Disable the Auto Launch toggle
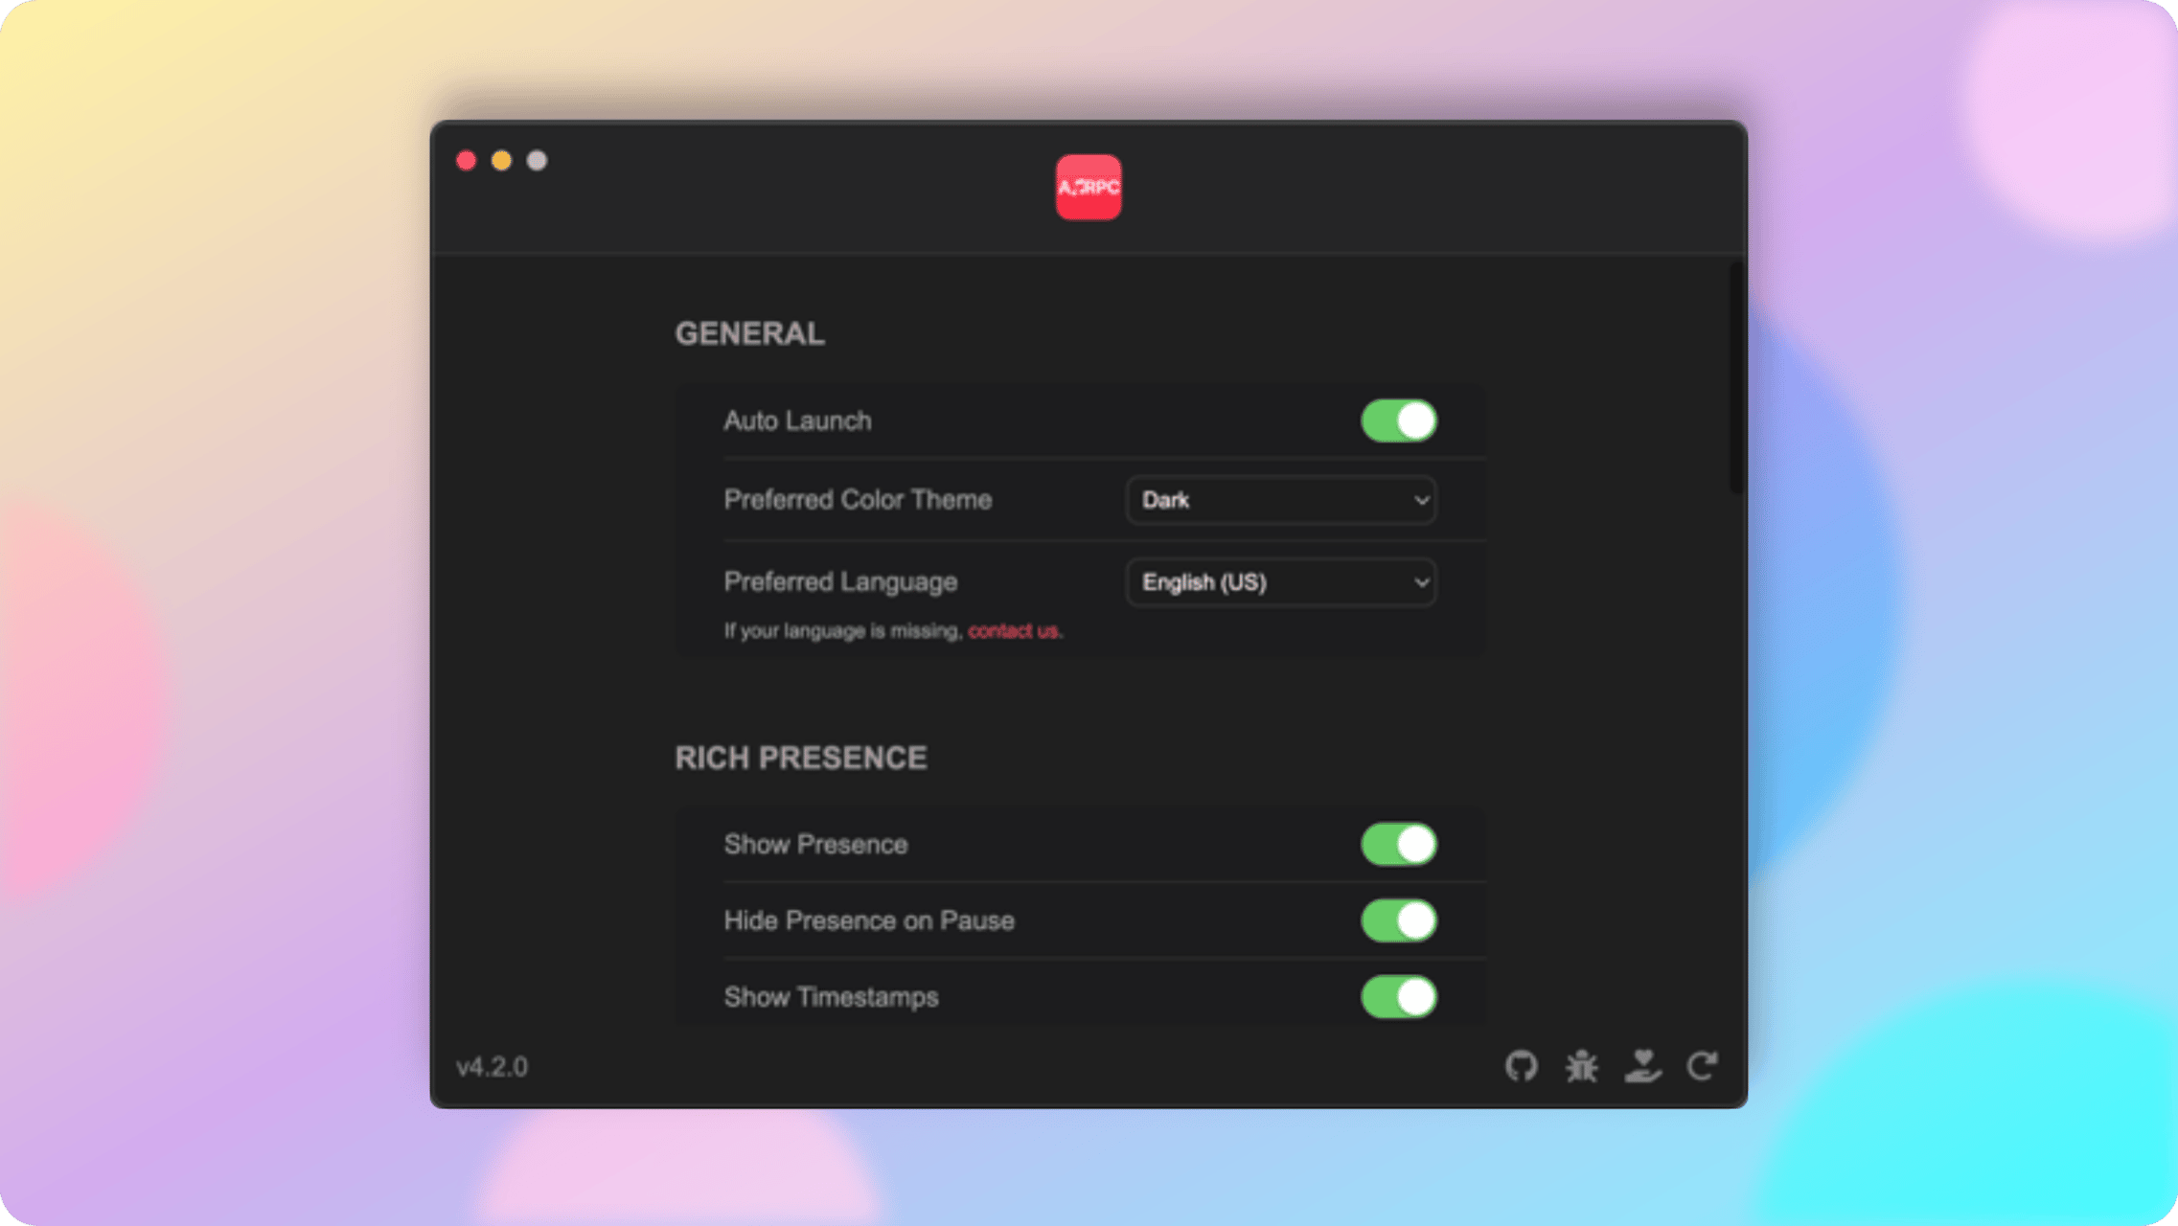Screen dimensions: 2178x1226 pyautogui.click(x=1399, y=420)
